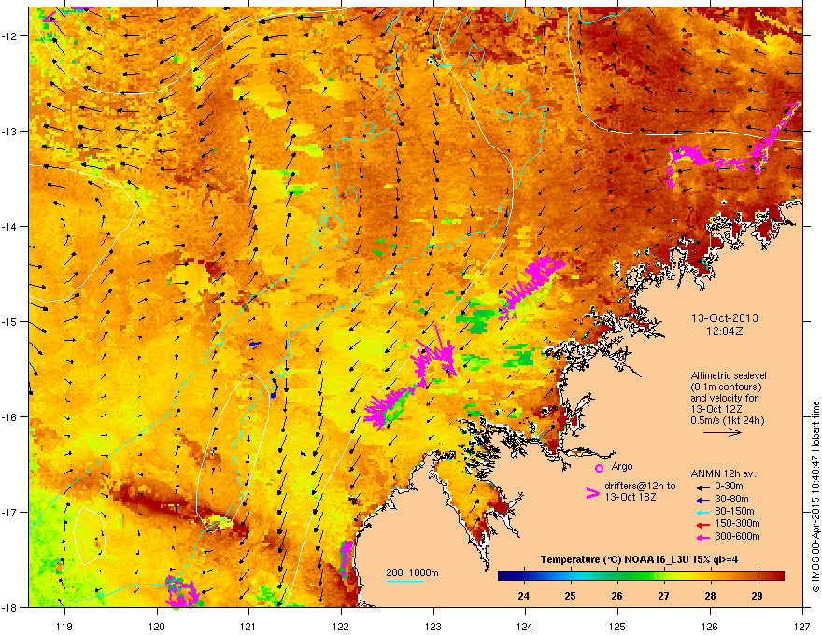Click the '150-300m' depth label
The width and height of the screenshot is (822, 635).
[x=737, y=523]
